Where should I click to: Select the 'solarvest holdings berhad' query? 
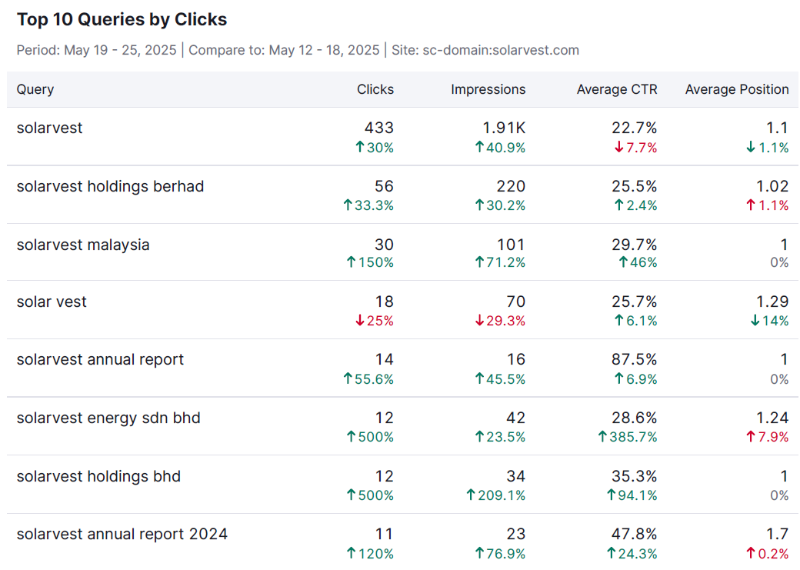[x=110, y=186]
